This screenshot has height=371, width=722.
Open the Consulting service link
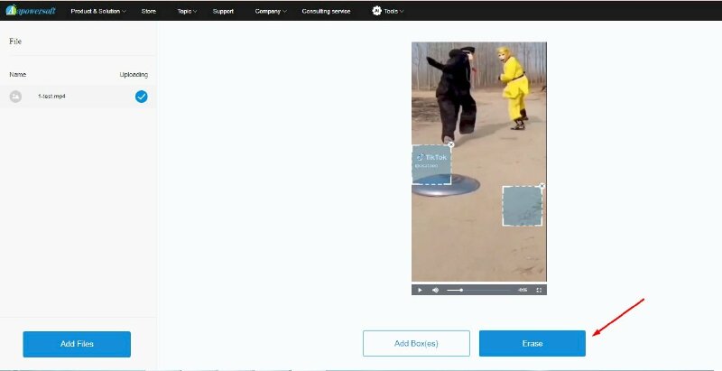click(326, 11)
